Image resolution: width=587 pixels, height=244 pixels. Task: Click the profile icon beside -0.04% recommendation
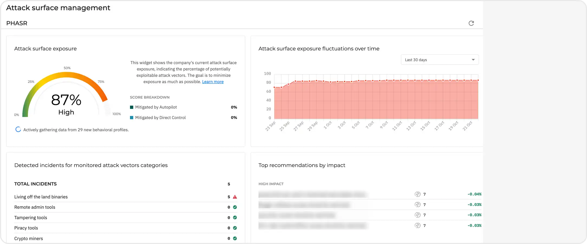[418, 194]
